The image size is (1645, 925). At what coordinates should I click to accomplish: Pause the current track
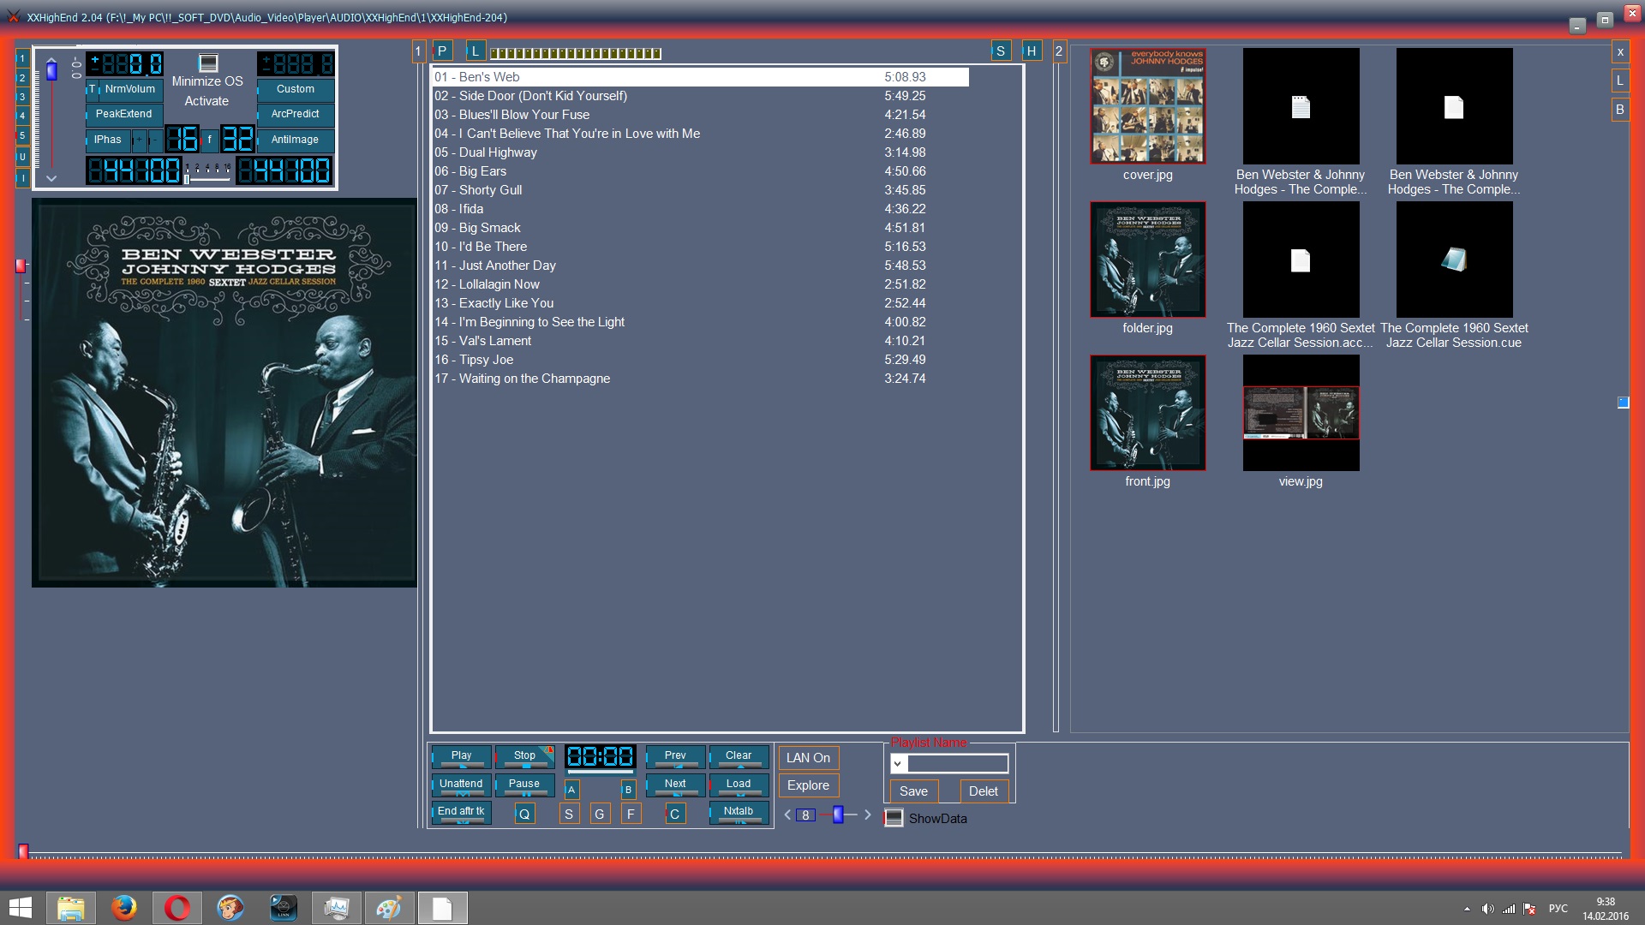click(524, 784)
